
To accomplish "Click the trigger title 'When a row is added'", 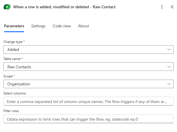I will click(x=64, y=7).
